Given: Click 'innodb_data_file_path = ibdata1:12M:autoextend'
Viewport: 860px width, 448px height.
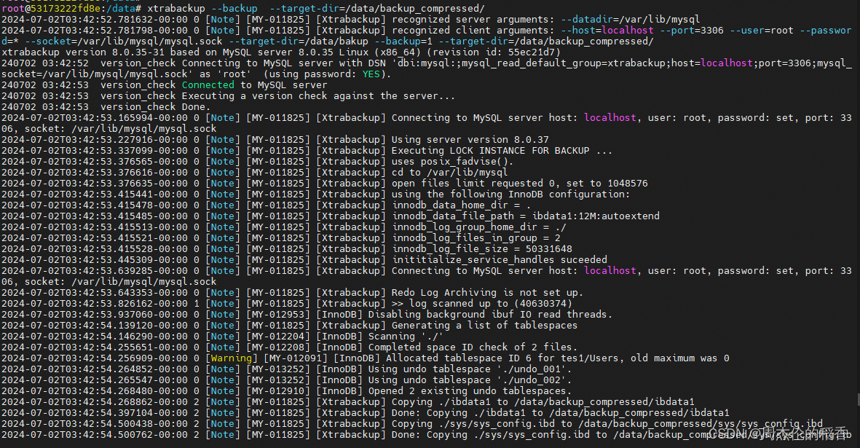Looking at the screenshot, I should pos(526,217).
